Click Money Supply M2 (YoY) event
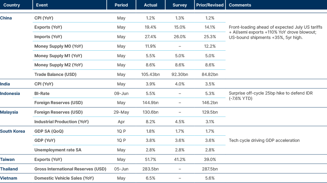Image resolution: width=327 pixels, height=183 pixels. pos(59,65)
